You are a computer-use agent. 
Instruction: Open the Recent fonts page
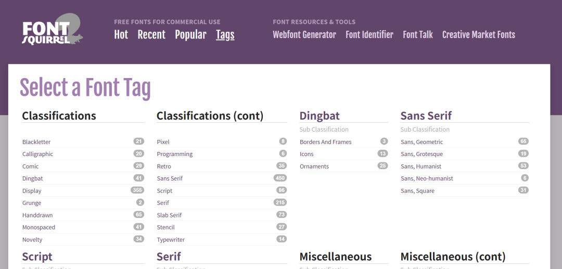(x=151, y=35)
